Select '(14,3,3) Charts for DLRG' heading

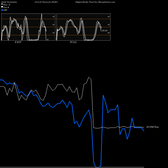point(46,2)
